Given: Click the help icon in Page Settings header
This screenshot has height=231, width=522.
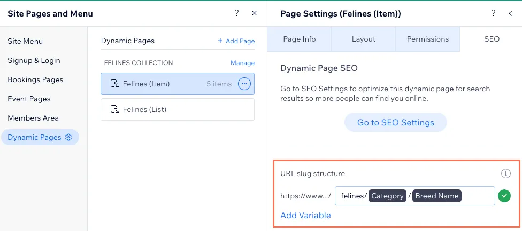Looking at the screenshot, I should pos(493,13).
